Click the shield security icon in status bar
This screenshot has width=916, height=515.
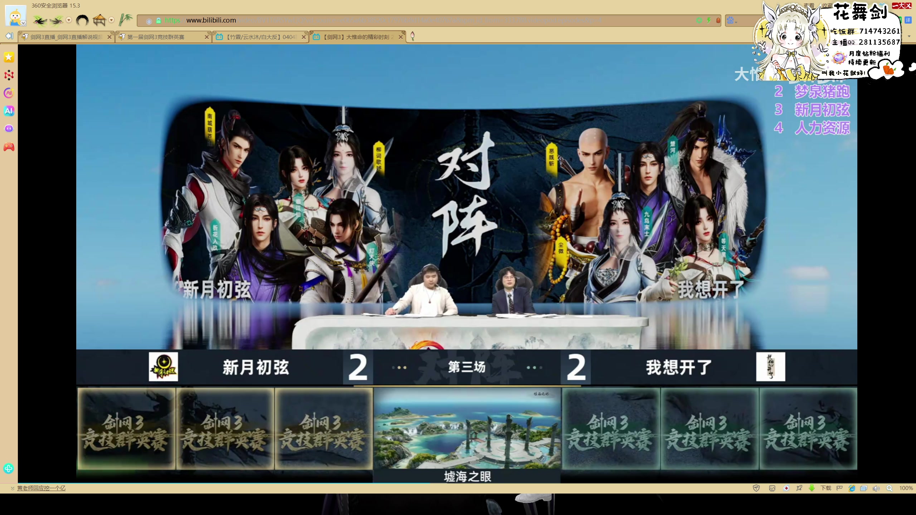click(756, 488)
